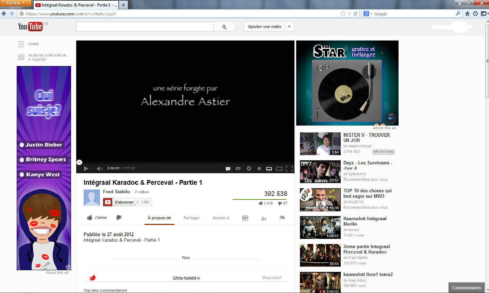Go to the browser home page icon
This screenshot has width=489, height=293.
coord(467,14)
